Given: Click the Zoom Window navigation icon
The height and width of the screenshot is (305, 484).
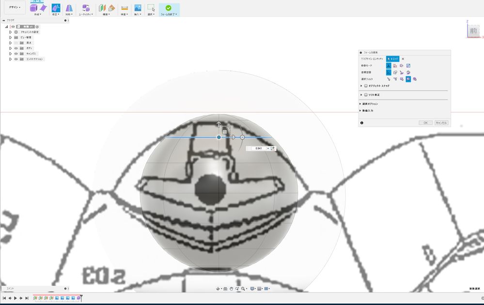Looking at the screenshot, I should 243,289.
